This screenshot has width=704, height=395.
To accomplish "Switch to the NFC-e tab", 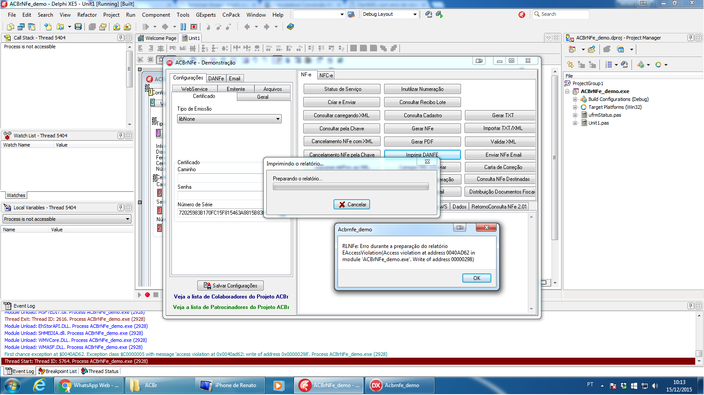I will click(x=326, y=75).
